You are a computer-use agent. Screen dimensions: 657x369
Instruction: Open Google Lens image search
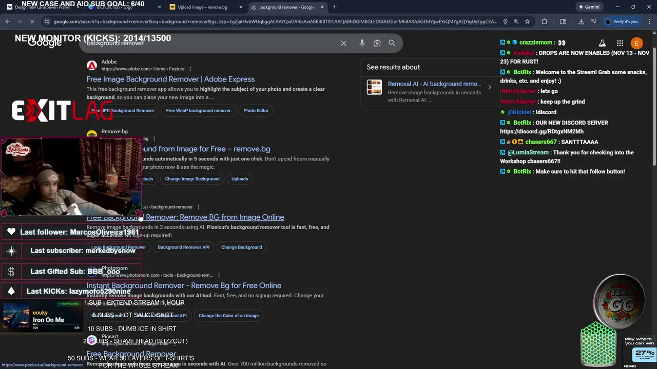(377, 43)
